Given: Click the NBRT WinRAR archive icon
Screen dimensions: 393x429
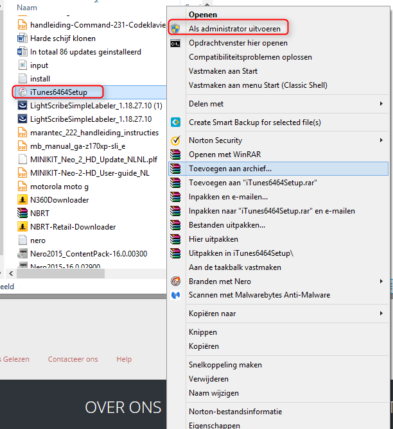Looking at the screenshot, I should 22,213.
